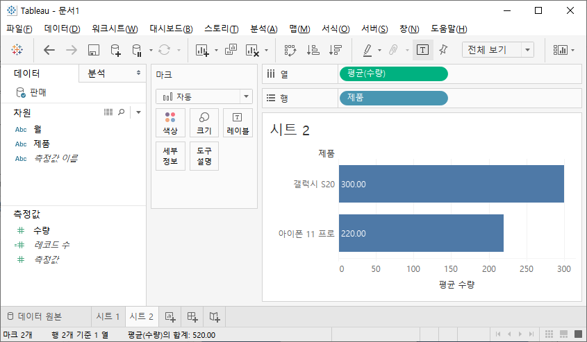This screenshot has height=342, width=587.
Task: Add new worksheet tab icon
Action: 170,317
